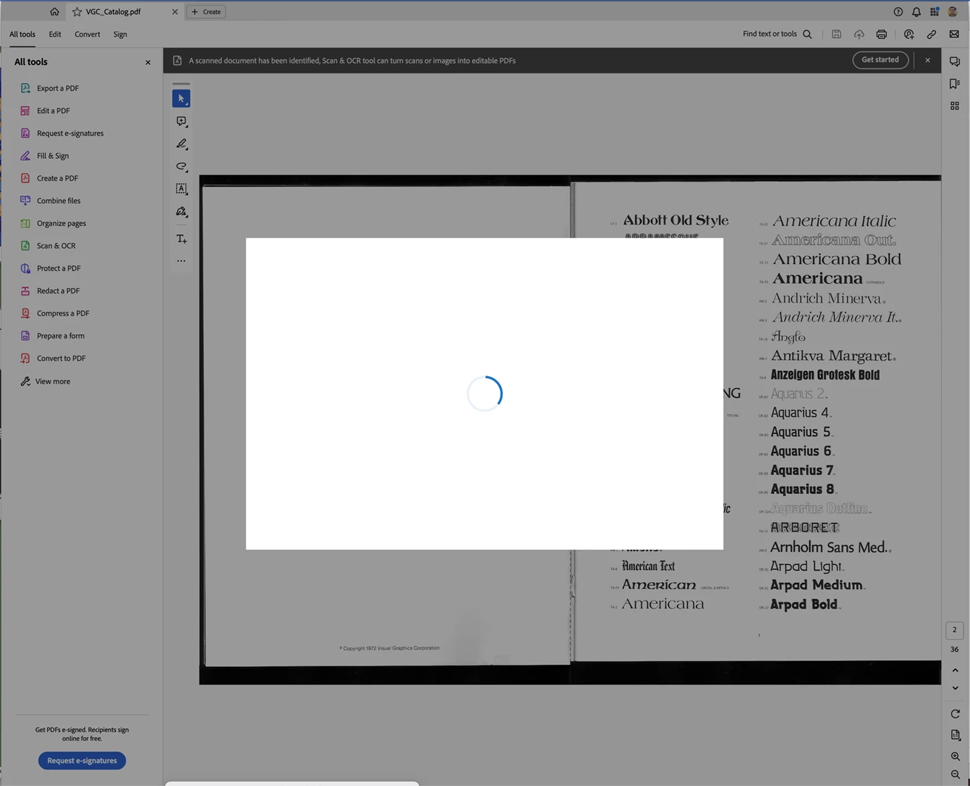Screen dimensions: 970x786
Task: Open the Help icon
Action: [898, 11]
